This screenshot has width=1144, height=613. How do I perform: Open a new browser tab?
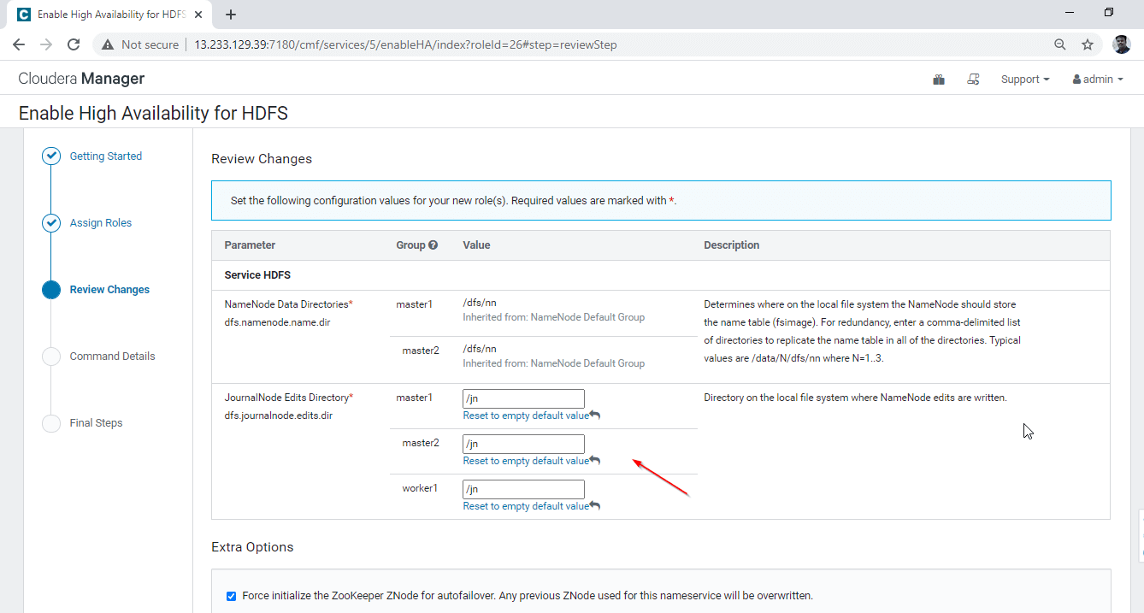coord(231,15)
